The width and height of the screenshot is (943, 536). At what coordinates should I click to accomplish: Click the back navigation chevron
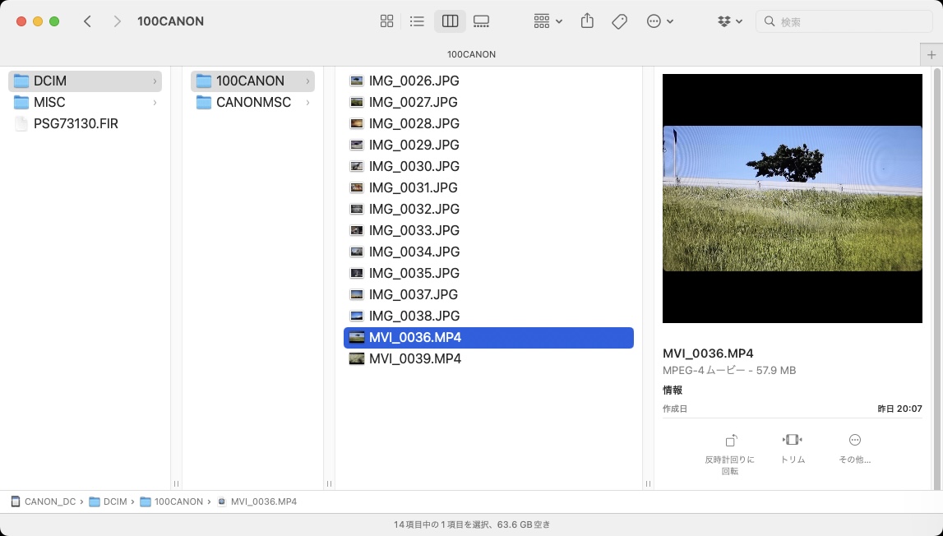87,21
